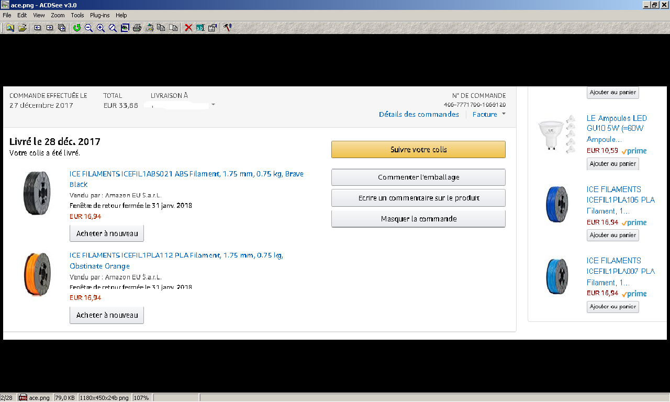The width and height of the screenshot is (670, 402).
Task: Print the image with the printer icon
Action: pyautogui.click(x=137, y=28)
